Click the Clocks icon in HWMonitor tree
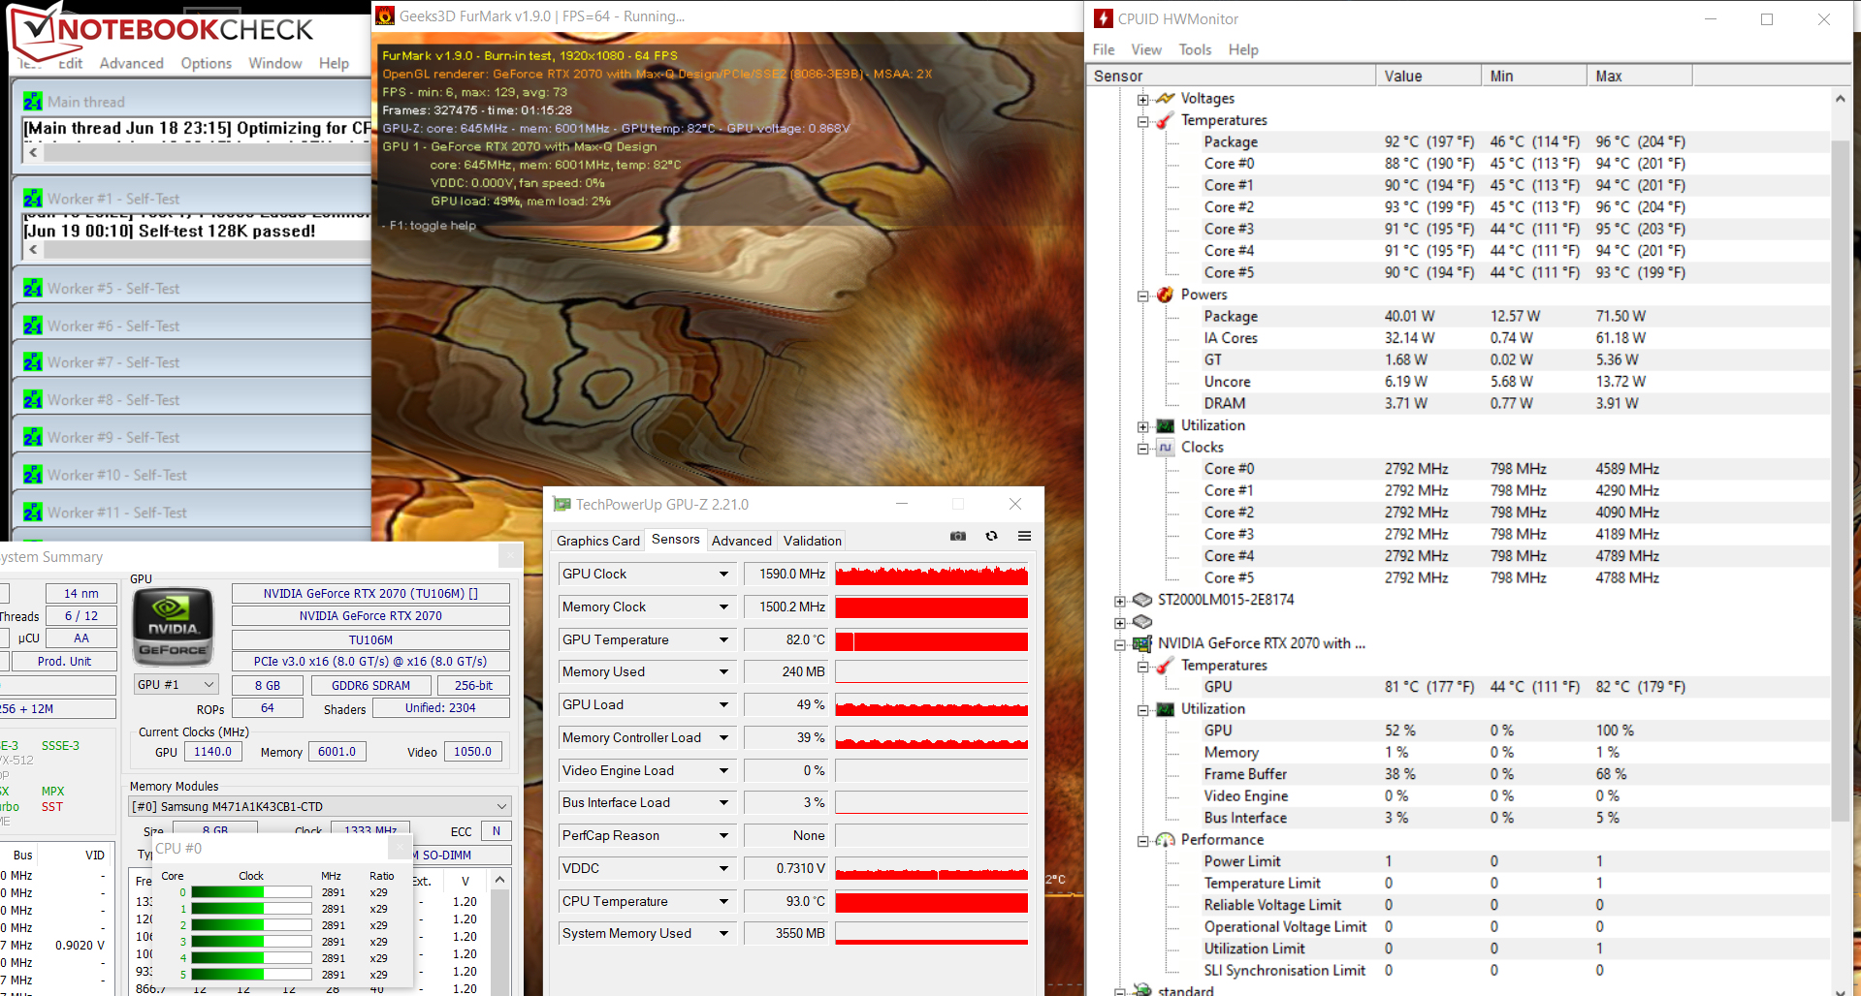The width and height of the screenshot is (1861, 996). pos(1166,447)
